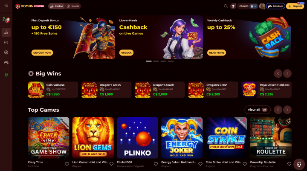This screenshot has width=307, height=171.
Task: Click the soccer ball sidebar icon
Action: pyautogui.click(x=6, y=52)
